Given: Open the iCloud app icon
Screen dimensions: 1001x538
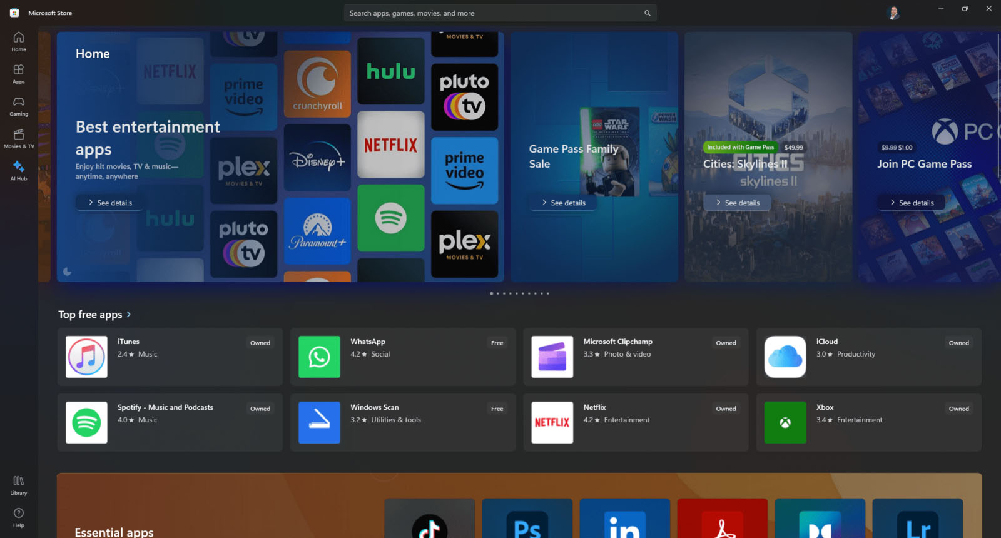Looking at the screenshot, I should click(x=785, y=357).
